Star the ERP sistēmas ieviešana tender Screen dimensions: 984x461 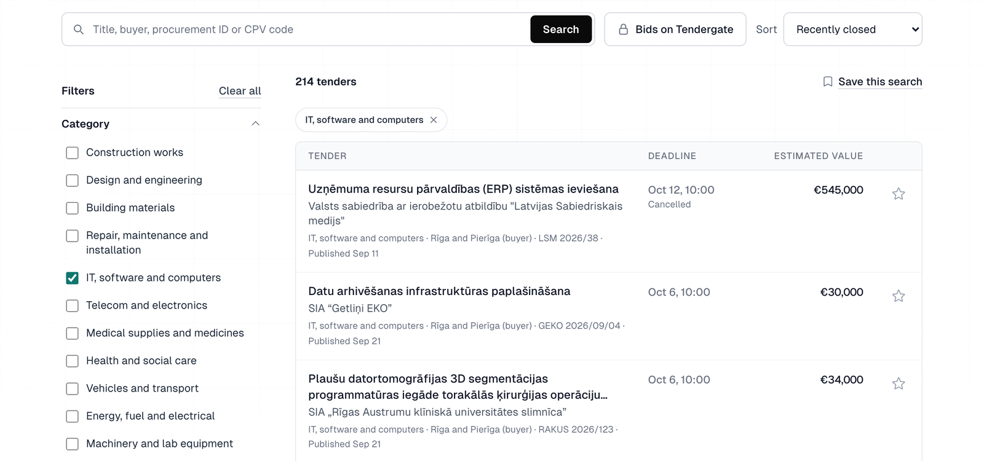pyautogui.click(x=899, y=194)
